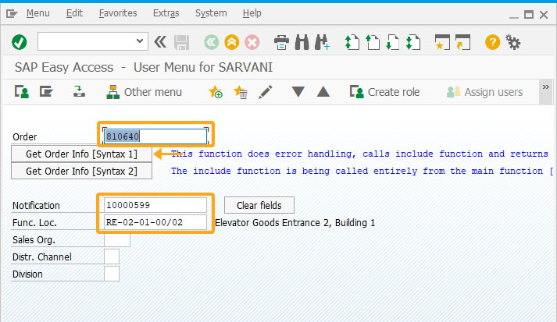Click the title 'SAP Easy Access - User Menu for SARVANI'

click(x=144, y=67)
